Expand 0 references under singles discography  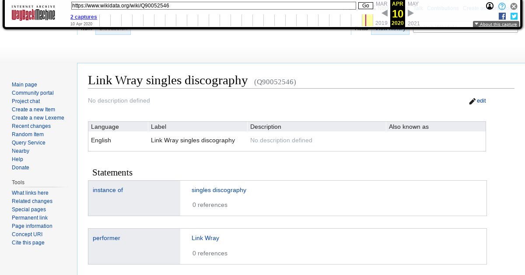coord(210,205)
